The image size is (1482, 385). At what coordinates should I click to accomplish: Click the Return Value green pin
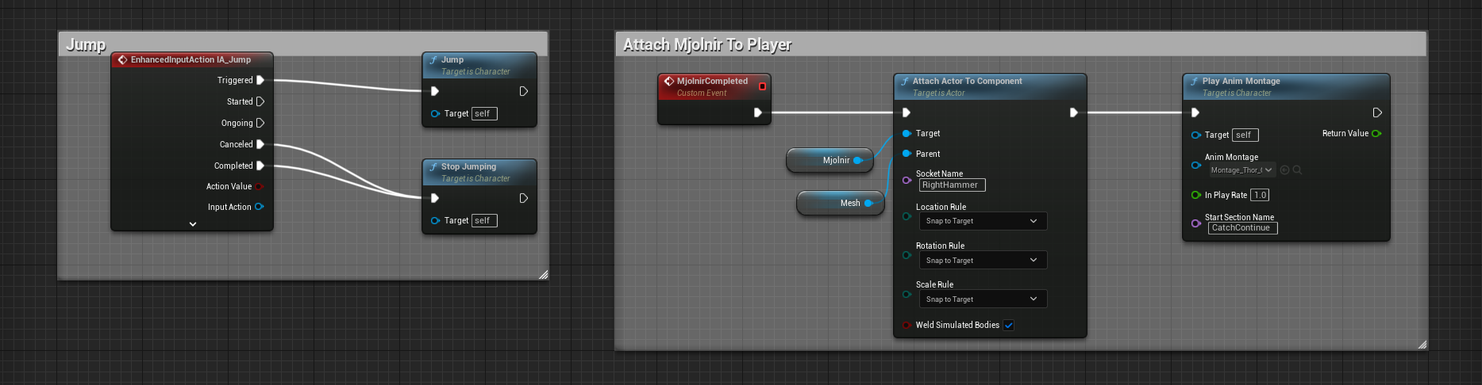[1376, 133]
